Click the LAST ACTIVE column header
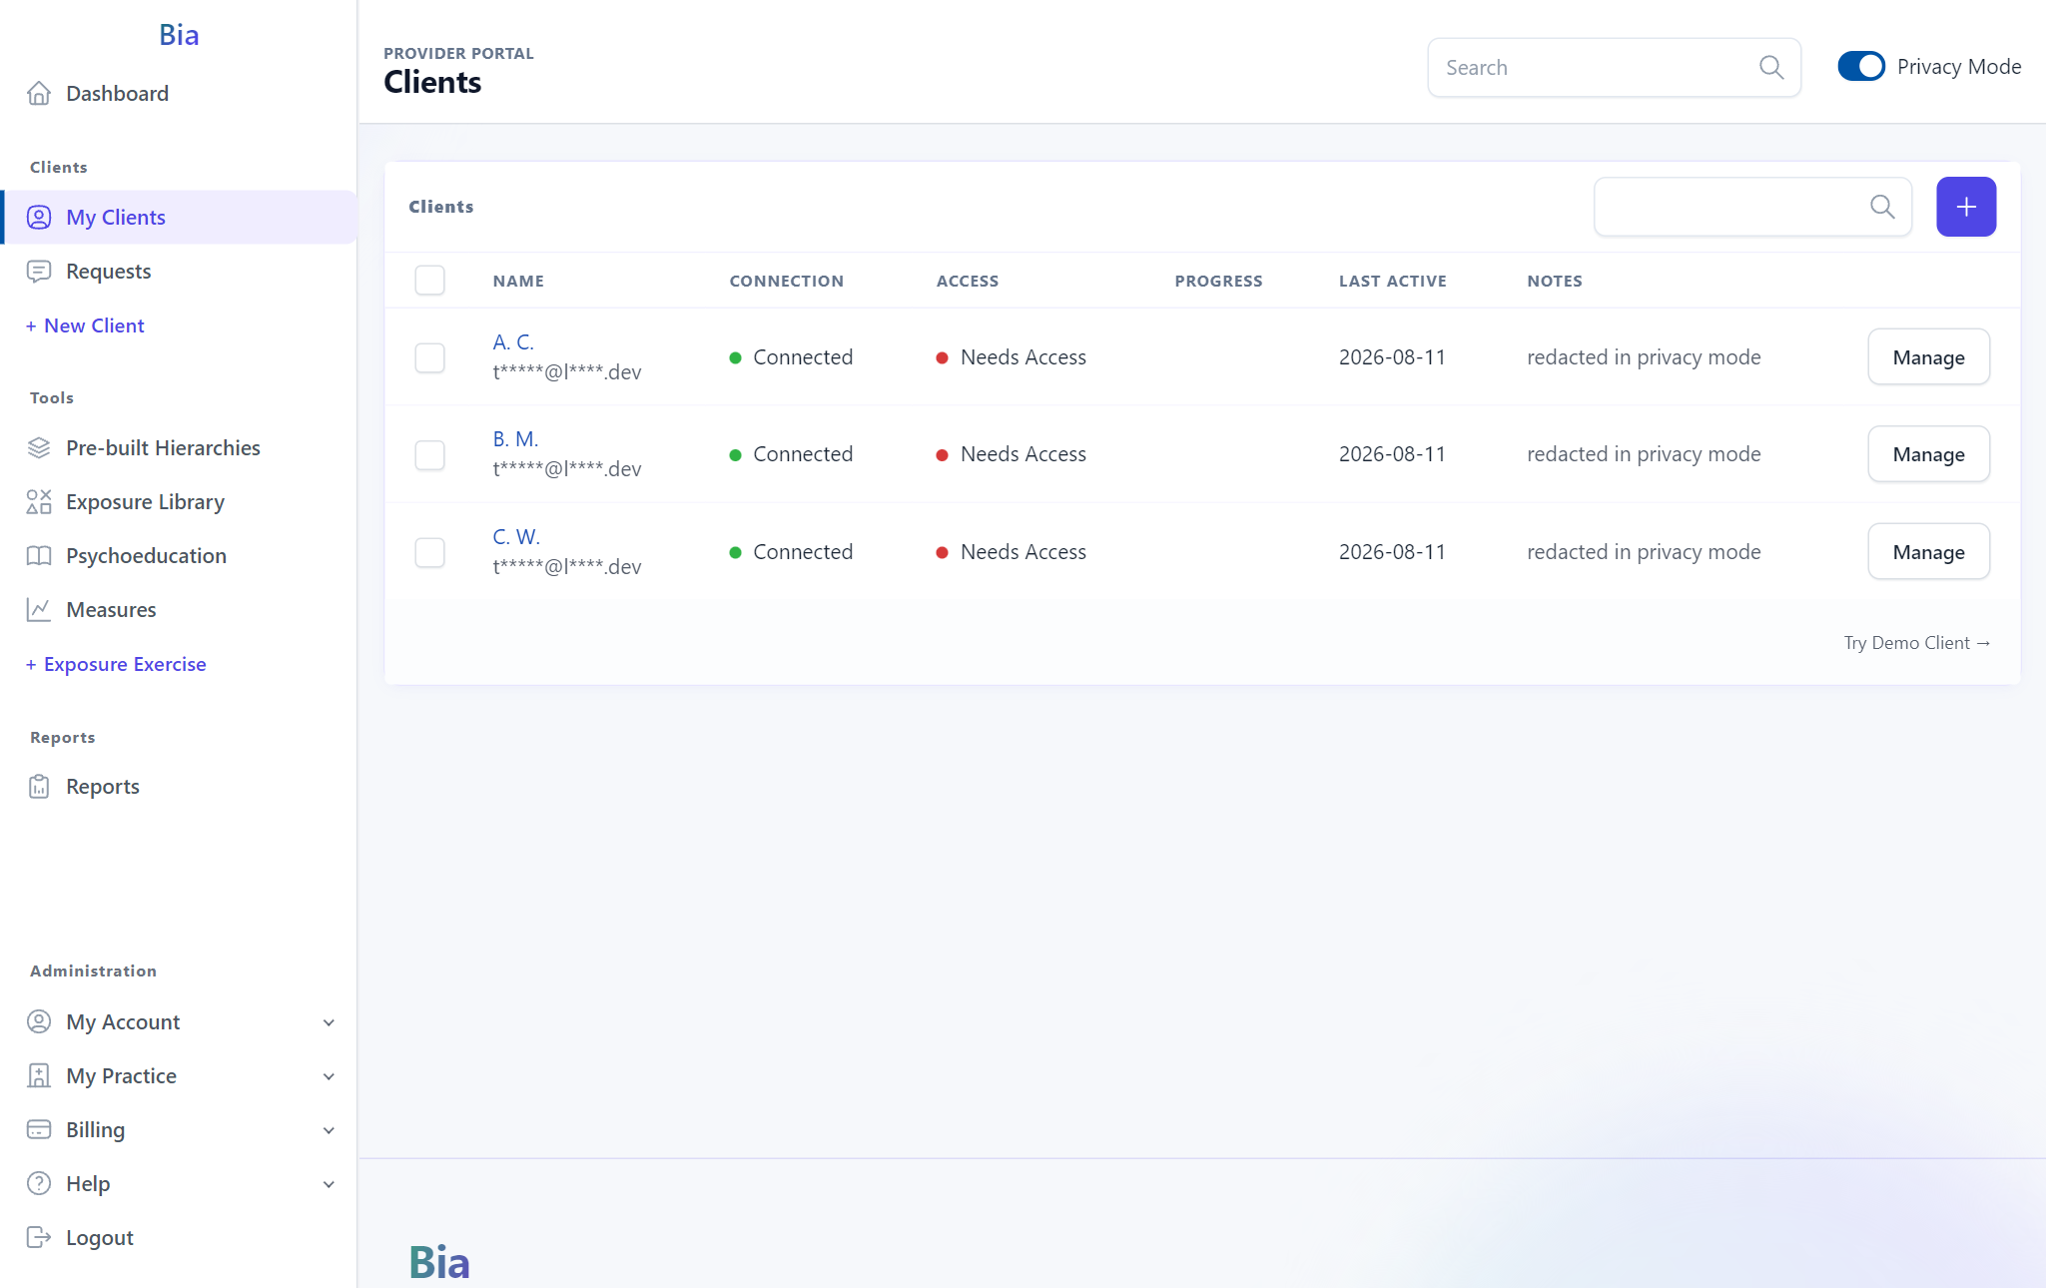Screen dimensions: 2046x1288 coord(1392,281)
